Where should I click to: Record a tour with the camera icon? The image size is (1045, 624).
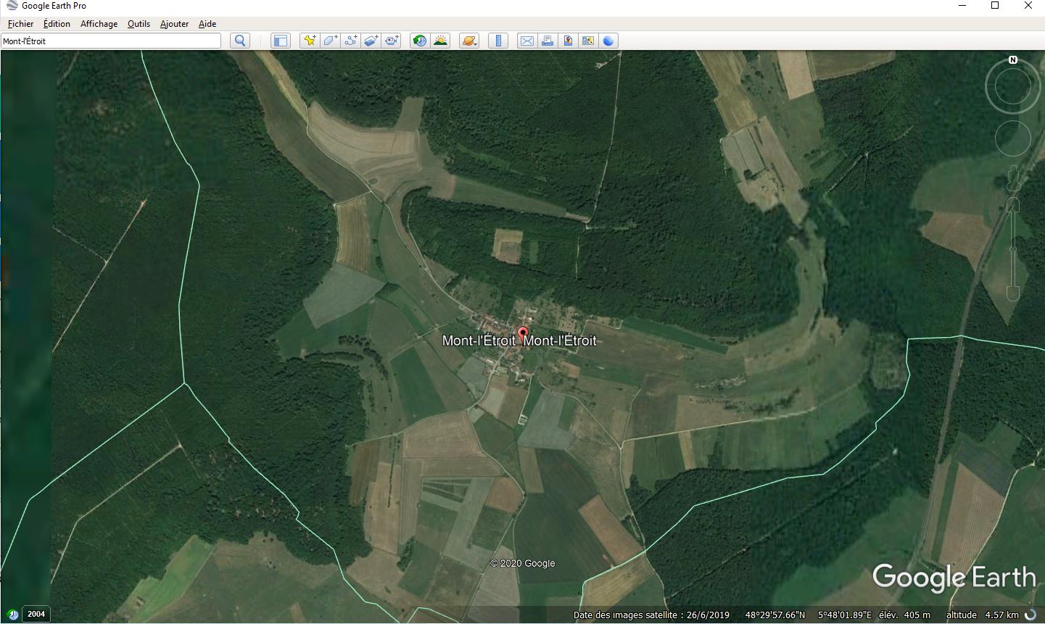[x=392, y=41]
